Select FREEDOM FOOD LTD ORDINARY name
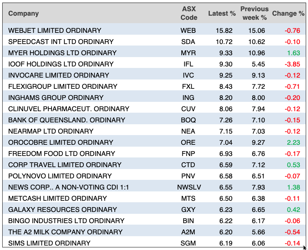 click(62, 153)
